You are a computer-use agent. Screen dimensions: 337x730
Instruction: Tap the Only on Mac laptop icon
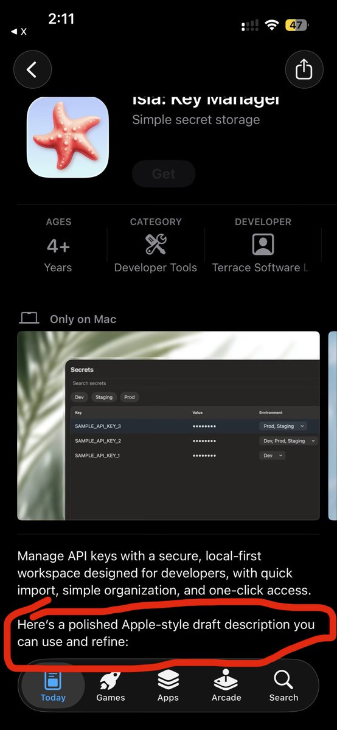[x=29, y=318]
